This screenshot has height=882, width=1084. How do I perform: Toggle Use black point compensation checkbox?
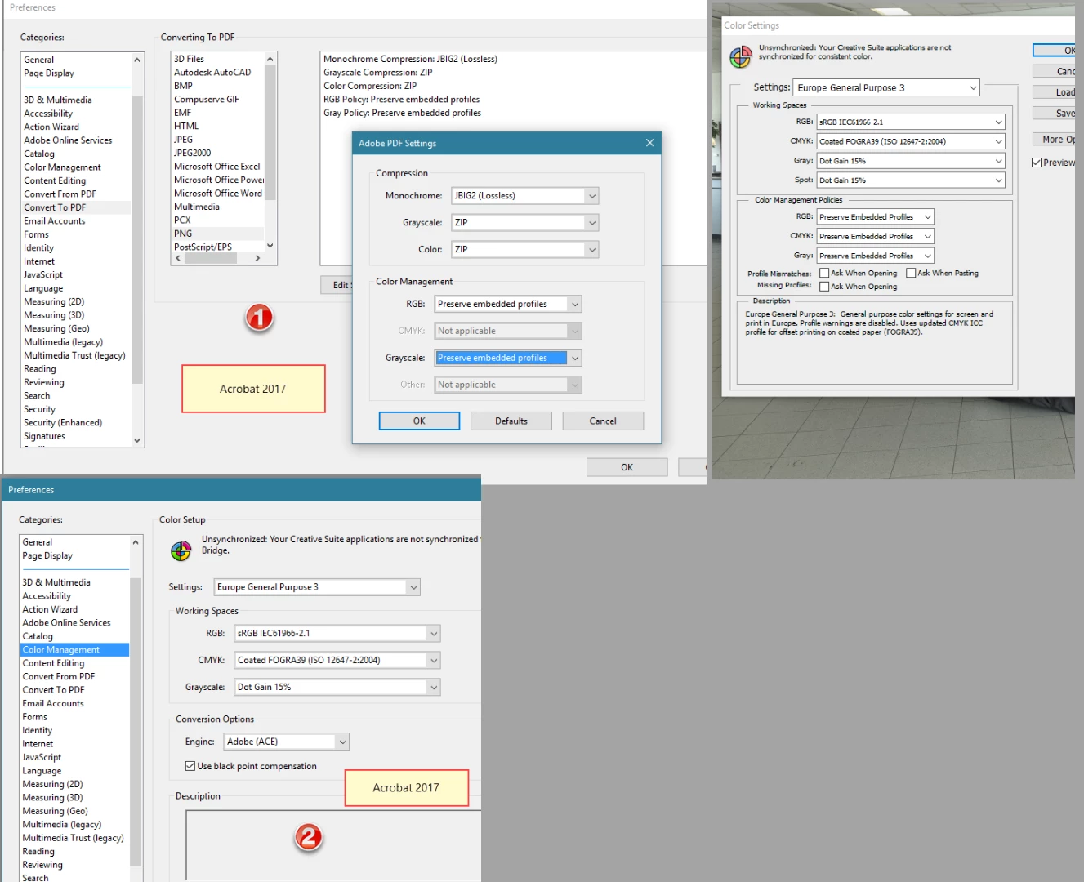(x=190, y=766)
